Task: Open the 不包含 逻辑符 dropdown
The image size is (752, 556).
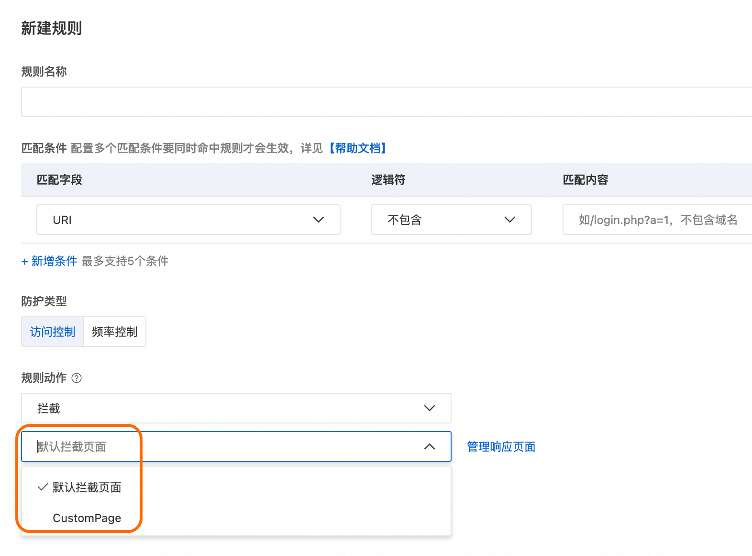Action: click(x=451, y=220)
